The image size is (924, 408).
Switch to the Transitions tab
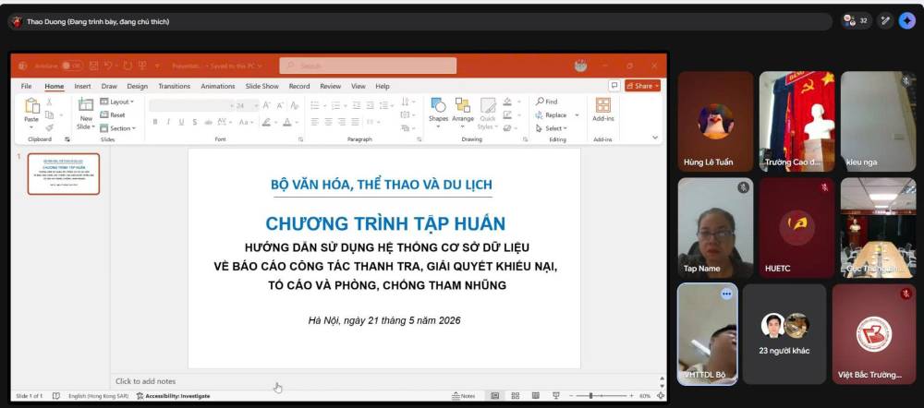pos(175,86)
